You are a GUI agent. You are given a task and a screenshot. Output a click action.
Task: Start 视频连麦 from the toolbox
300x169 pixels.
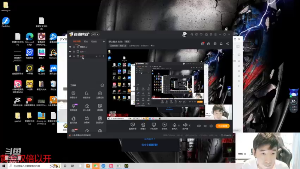pyautogui.click(x=73, y=107)
